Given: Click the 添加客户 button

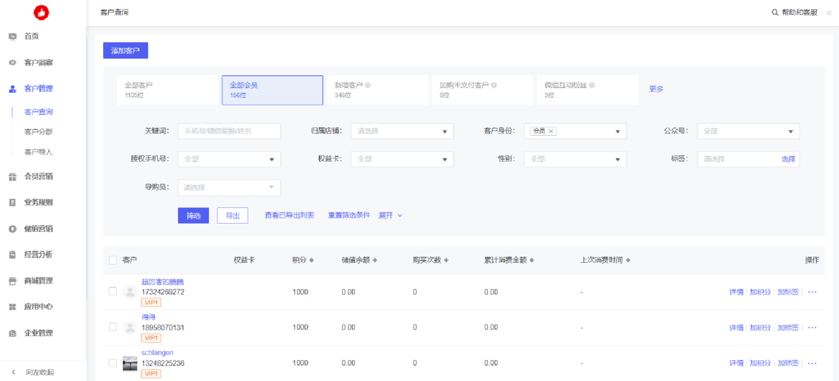Looking at the screenshot, I should point(126,51).
